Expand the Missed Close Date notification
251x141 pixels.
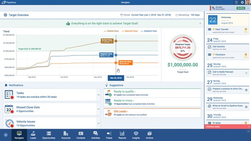(98, 109)
